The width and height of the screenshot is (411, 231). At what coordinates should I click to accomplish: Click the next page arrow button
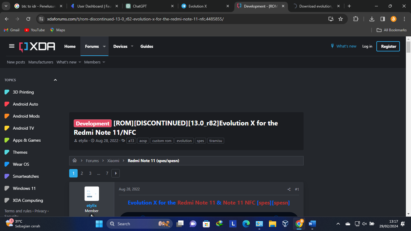[116, 173]
